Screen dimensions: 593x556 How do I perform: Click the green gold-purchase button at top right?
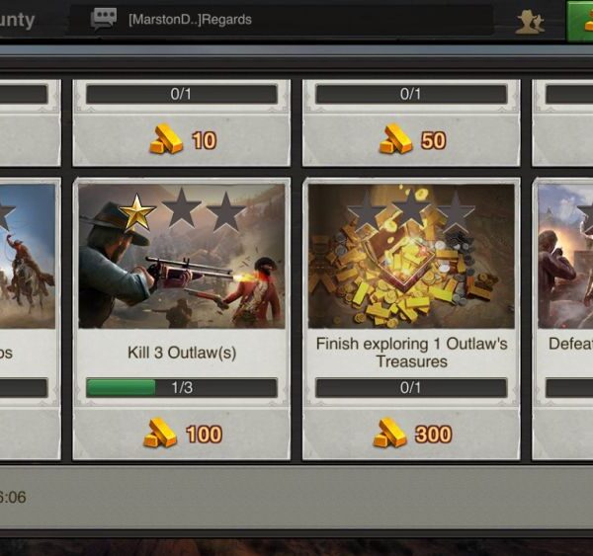tap(579, 21)
